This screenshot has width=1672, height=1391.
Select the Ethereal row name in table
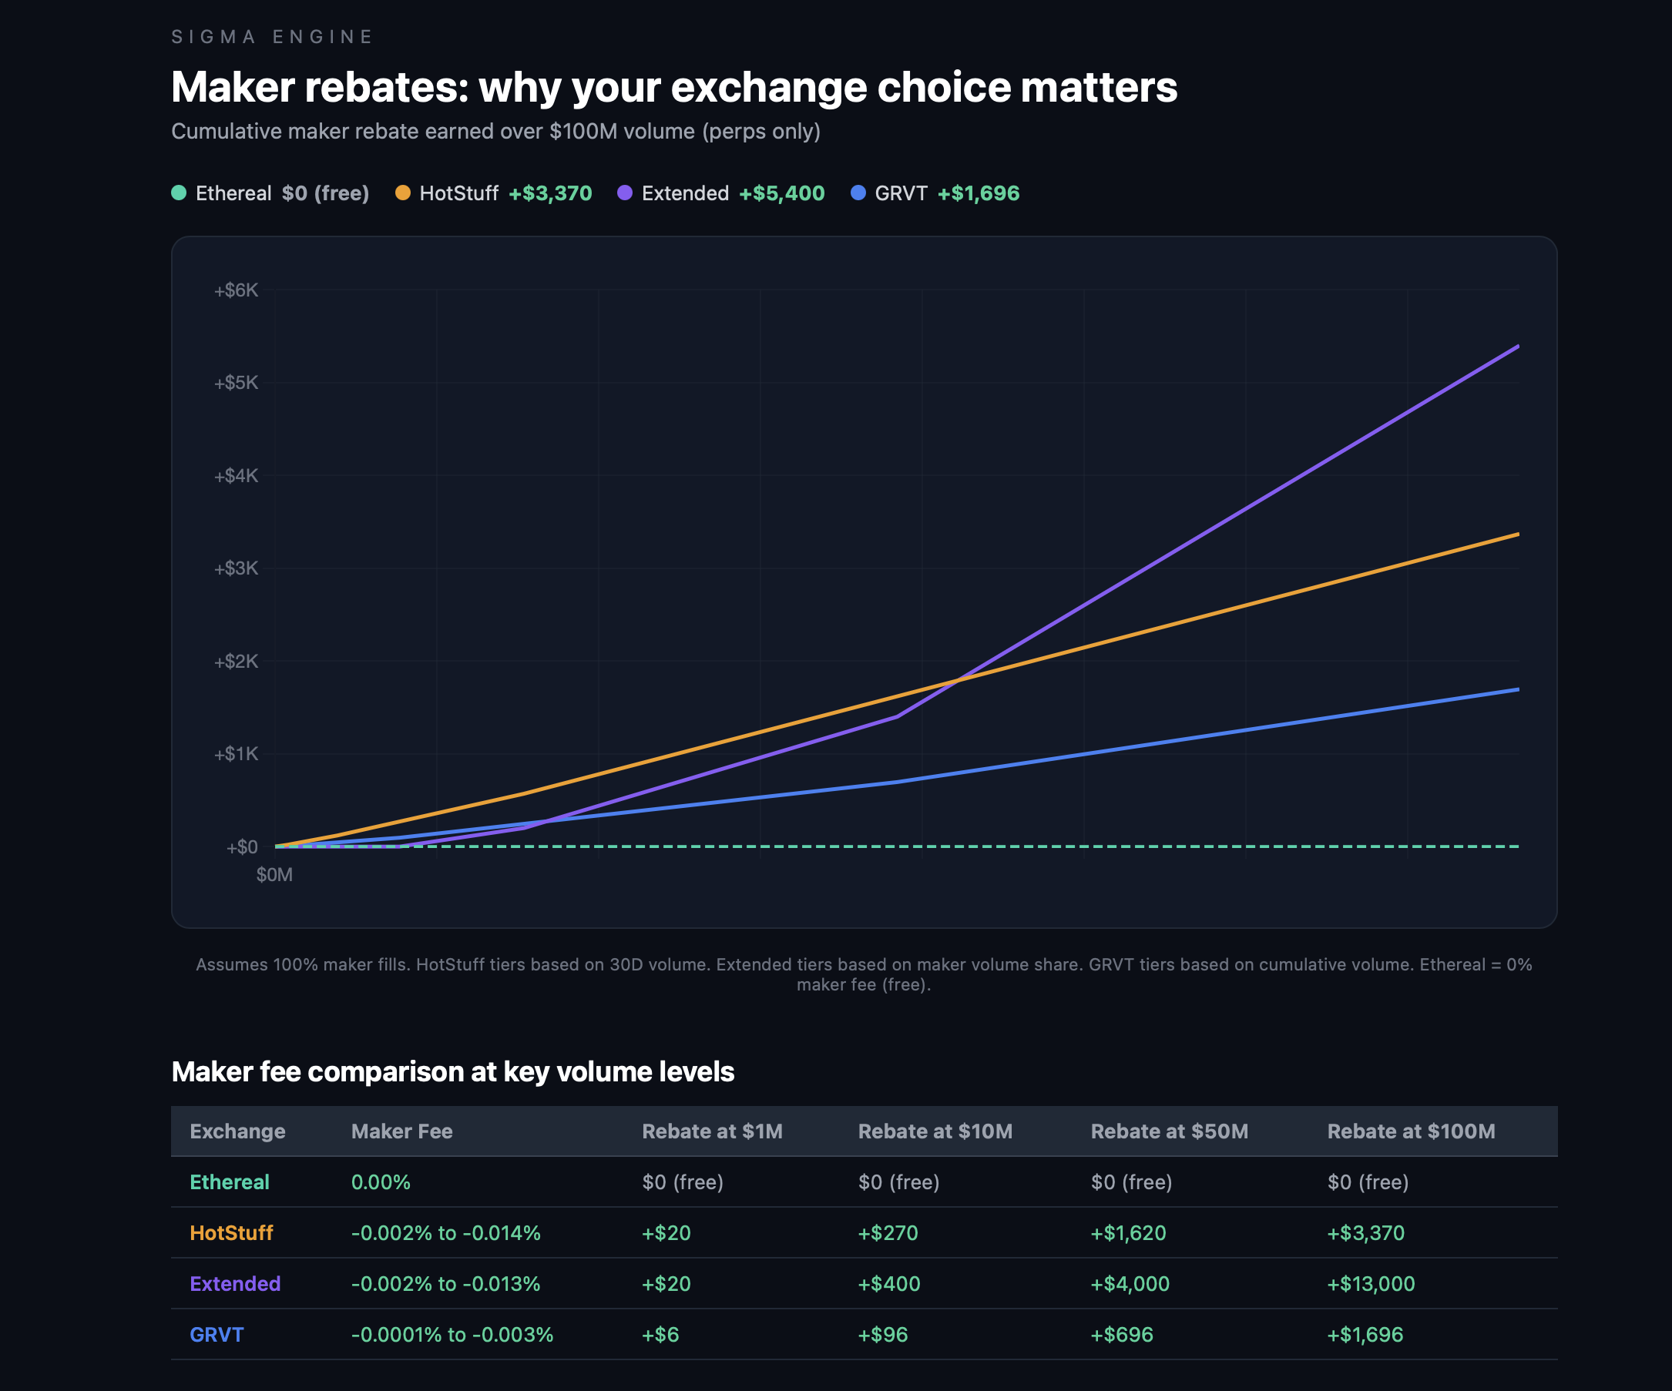(x=230, y=1182)
